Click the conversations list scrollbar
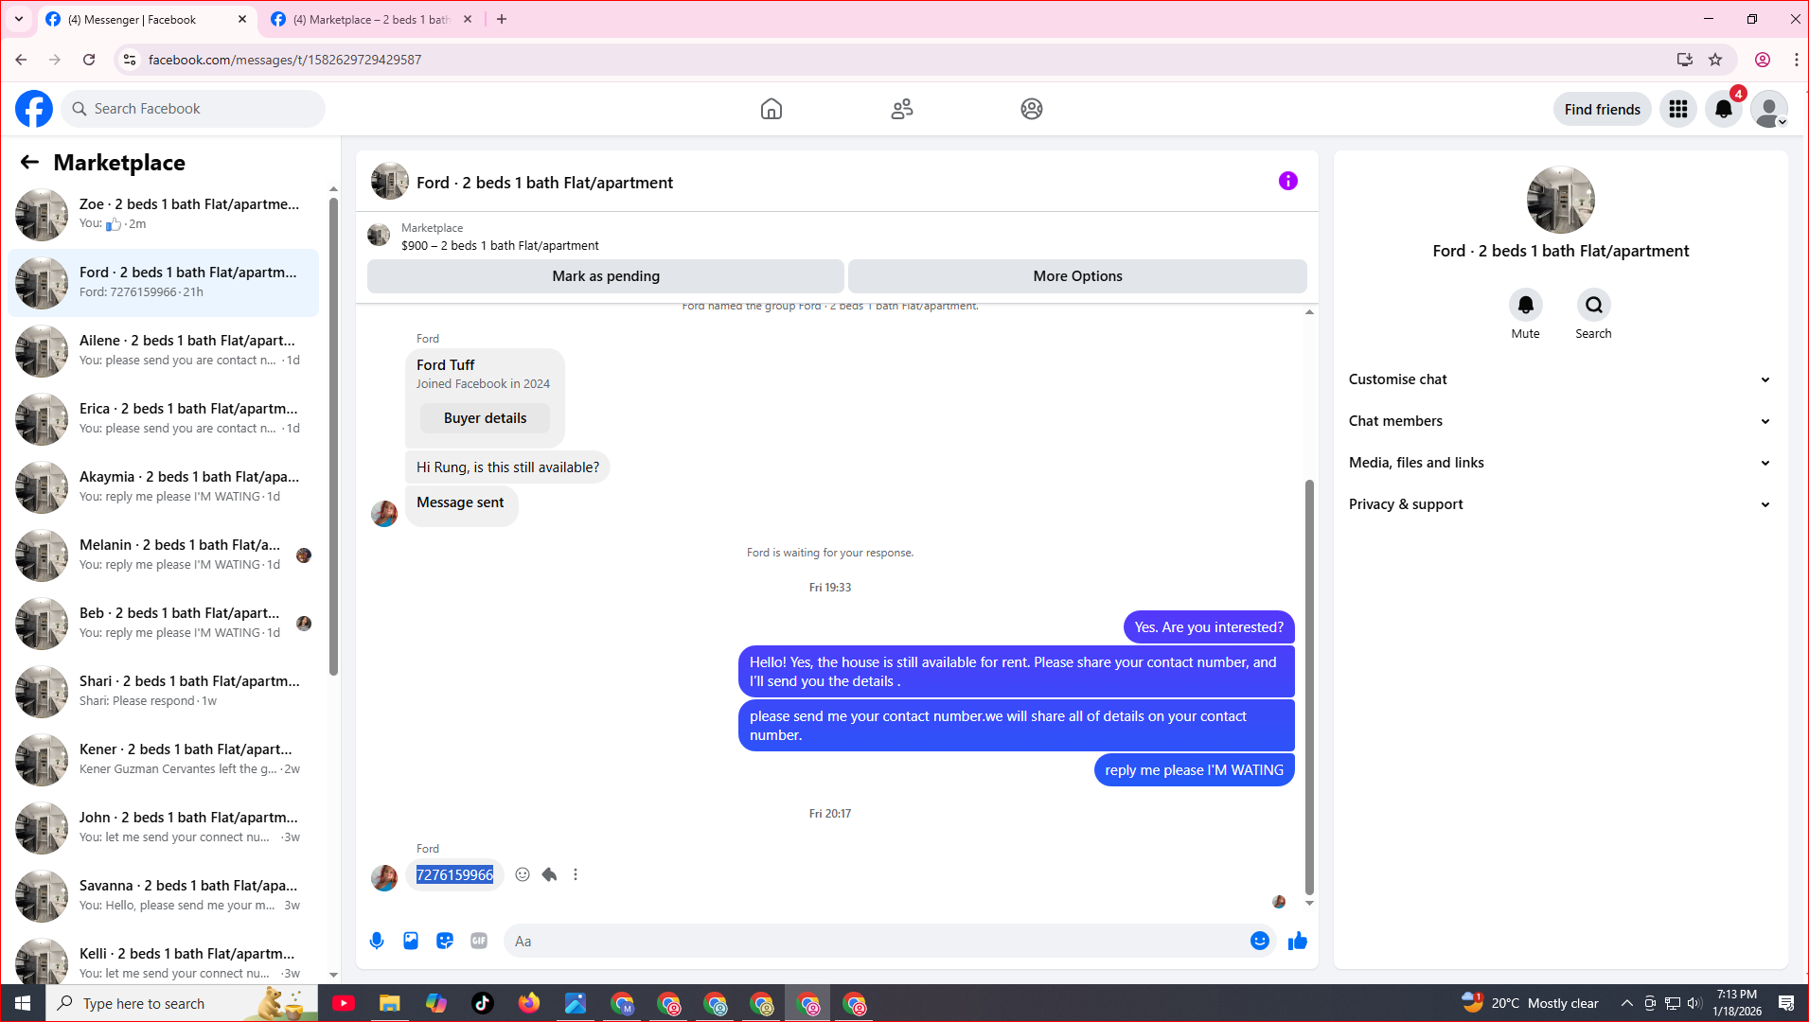Image resolution: width=1809 pixels, height=1022 pixels. [333, 435]
